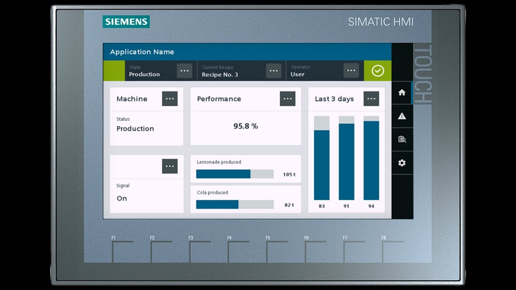Select the Cola produced progress bar
This screenshot has height=290, width=516.
[x=235, y=205]
